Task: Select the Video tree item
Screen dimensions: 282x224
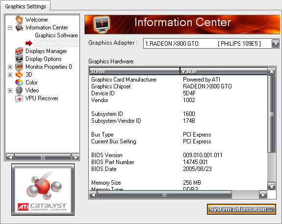Action: point(32,90)
